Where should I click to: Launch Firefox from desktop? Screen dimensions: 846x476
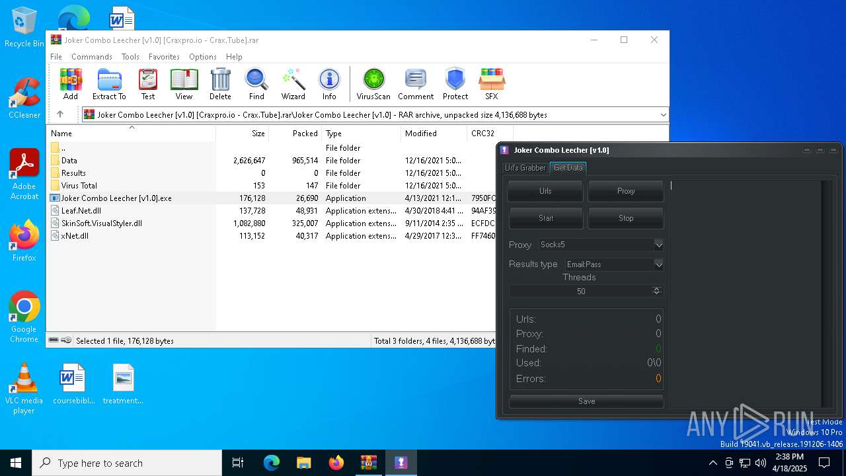point(24,241)
